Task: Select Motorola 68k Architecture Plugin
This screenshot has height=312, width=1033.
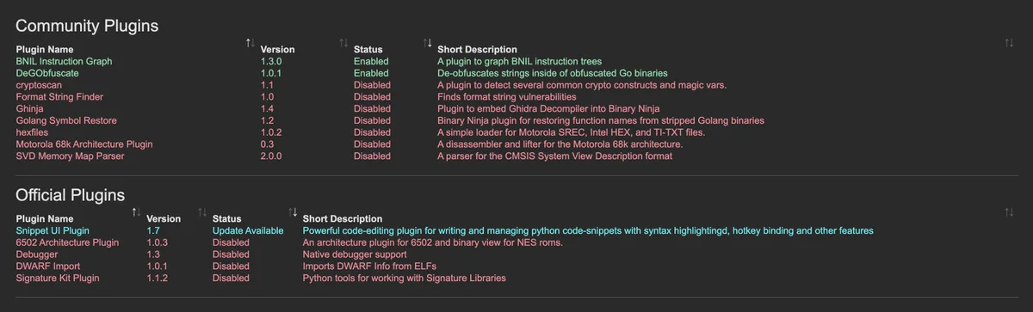Action: [x=84, y=144]
